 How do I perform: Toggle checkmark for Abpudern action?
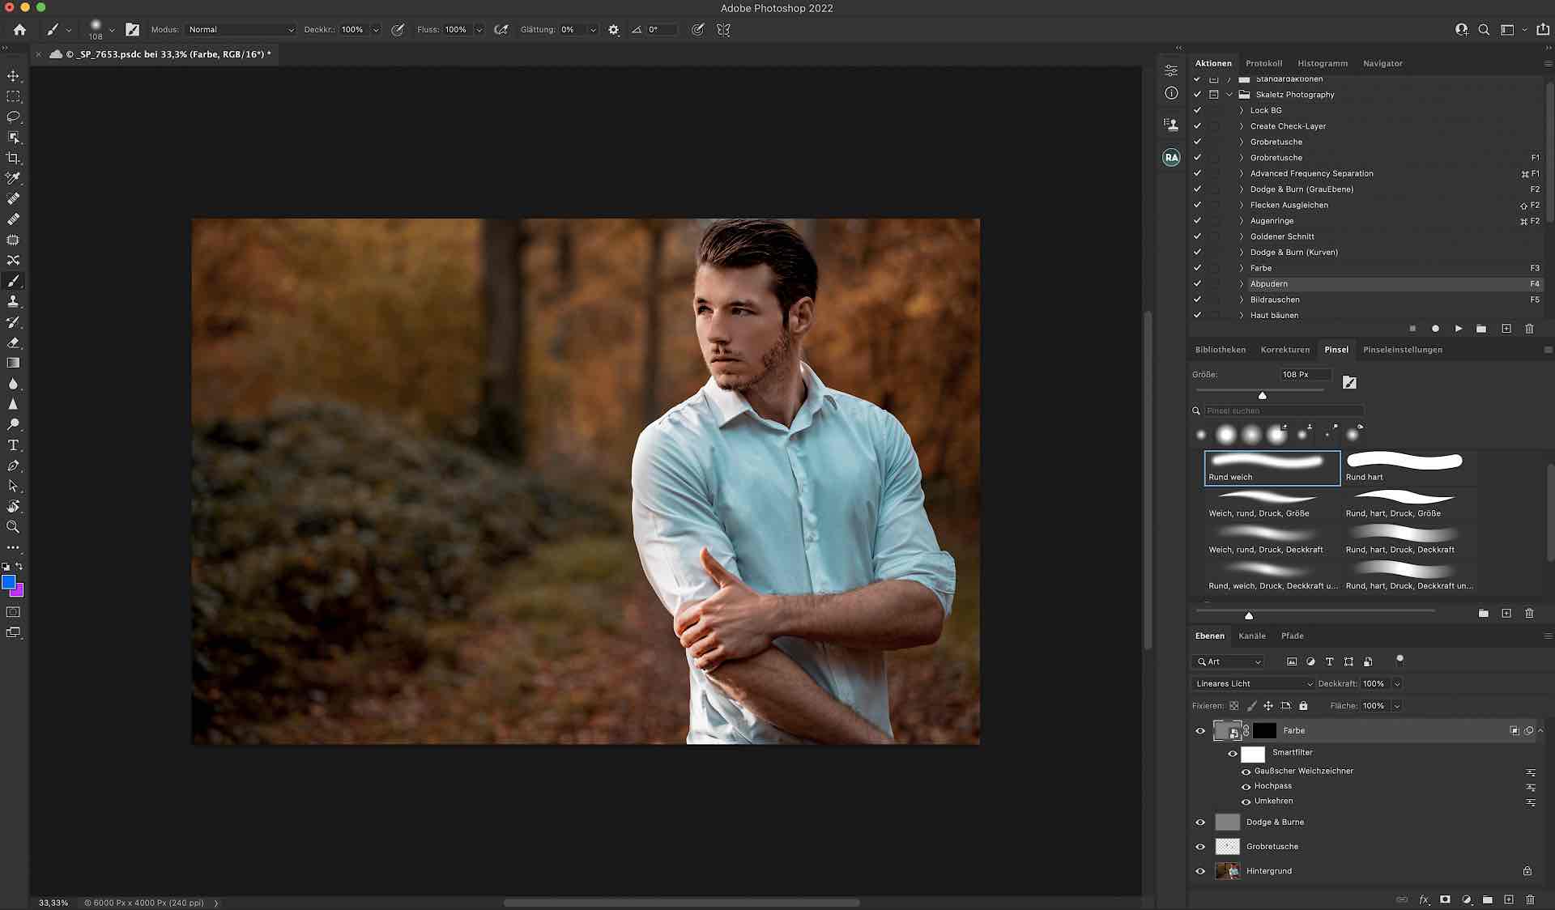point(1197,284)
